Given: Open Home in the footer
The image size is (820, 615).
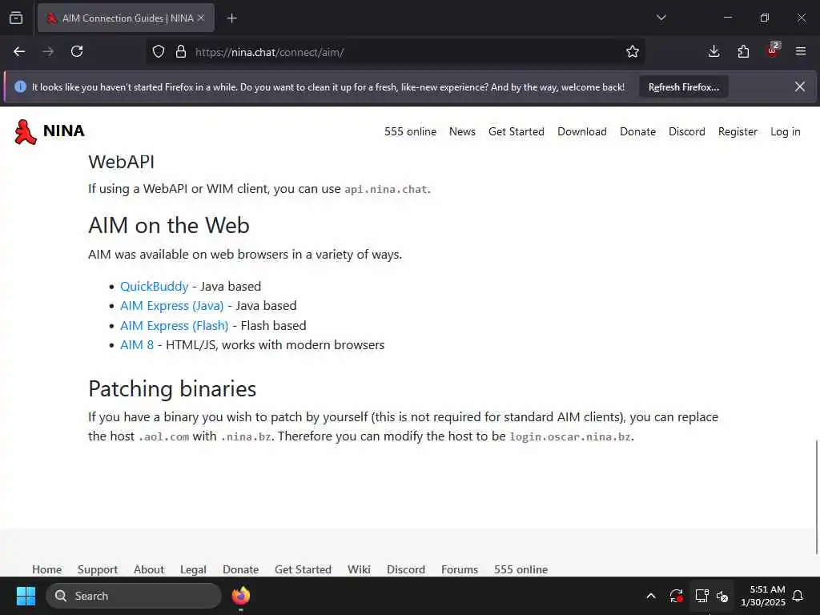Looking at the screenshot, I should click(x=46, y=569).
